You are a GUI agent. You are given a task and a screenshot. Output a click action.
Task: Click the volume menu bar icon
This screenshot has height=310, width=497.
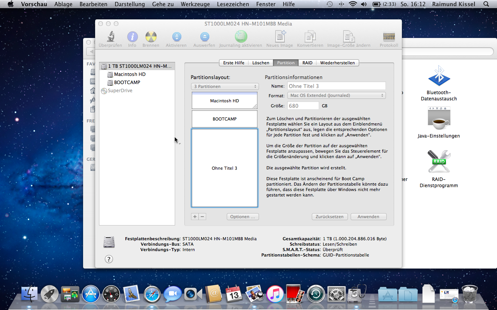[363, 4]
